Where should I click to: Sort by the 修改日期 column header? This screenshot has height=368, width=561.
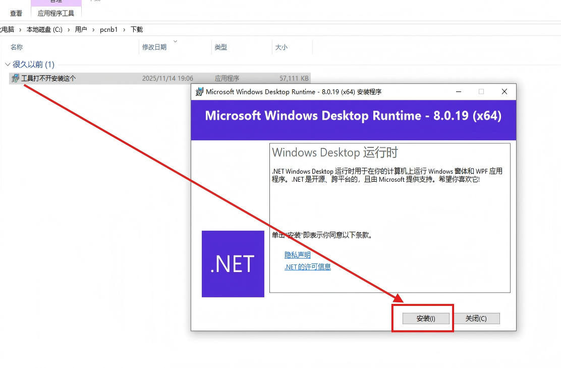(x=154, y=47)
